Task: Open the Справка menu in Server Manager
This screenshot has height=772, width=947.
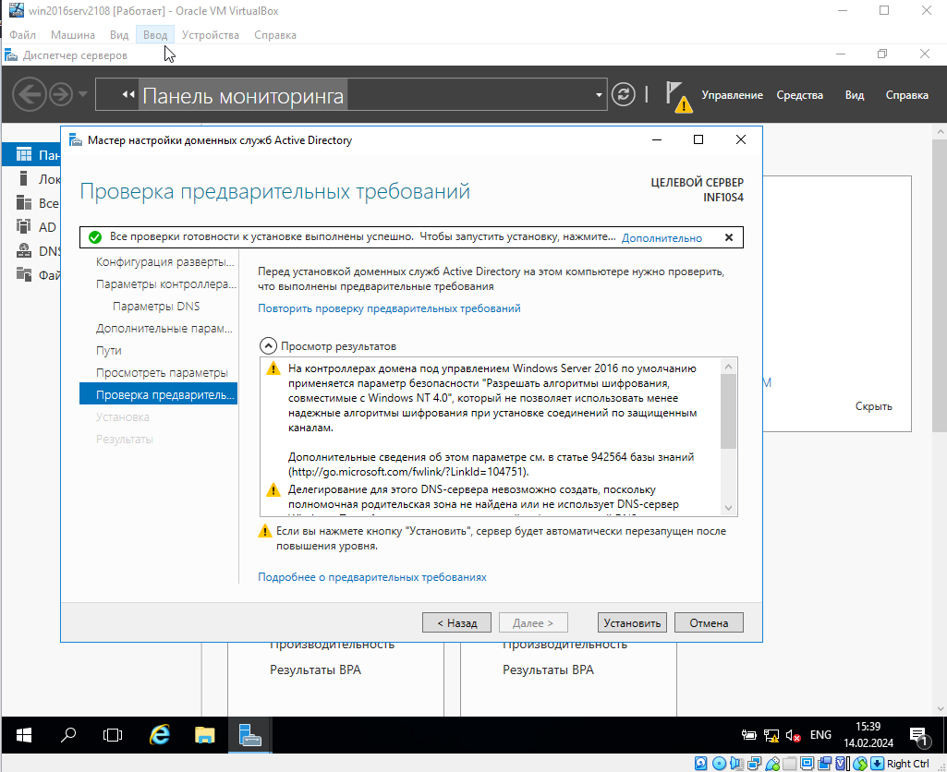Action: coord(906,95)
